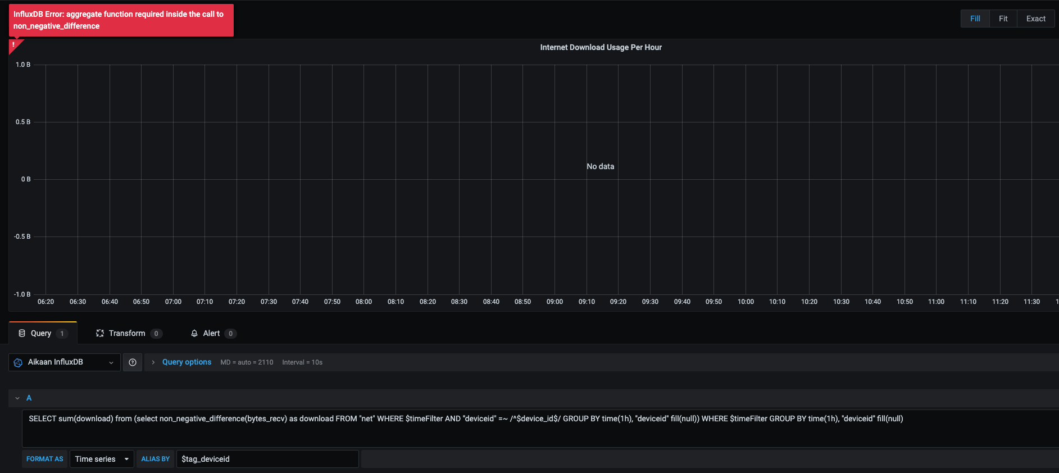The width and height of the screenshot is (1059, 473).
Task: Switch to the Alert tab
Action: (x=213, y=333)
